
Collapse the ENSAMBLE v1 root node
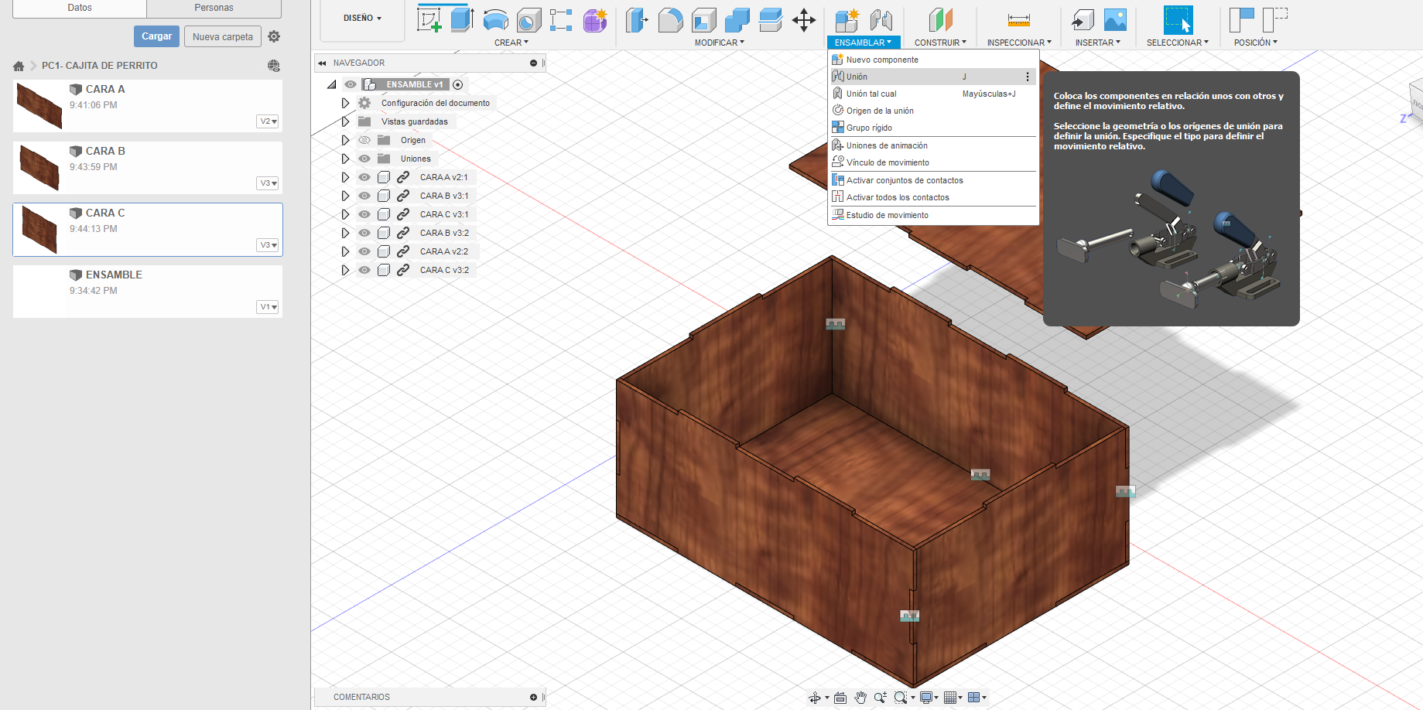(x=332, y=84)
